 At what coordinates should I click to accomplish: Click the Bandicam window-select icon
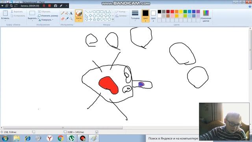[x=7, y=6]
